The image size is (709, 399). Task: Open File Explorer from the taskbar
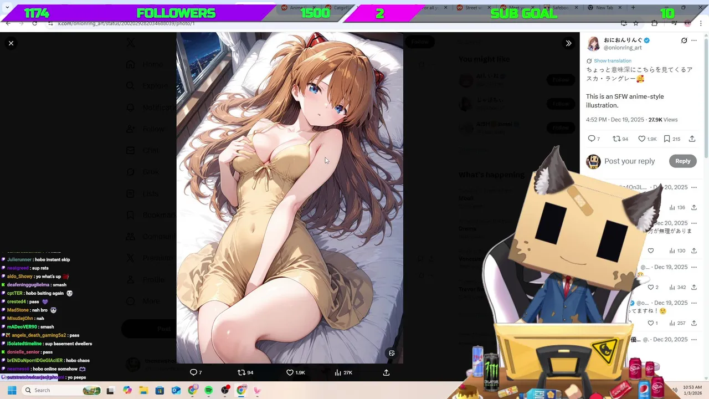(x=143, y=390)
